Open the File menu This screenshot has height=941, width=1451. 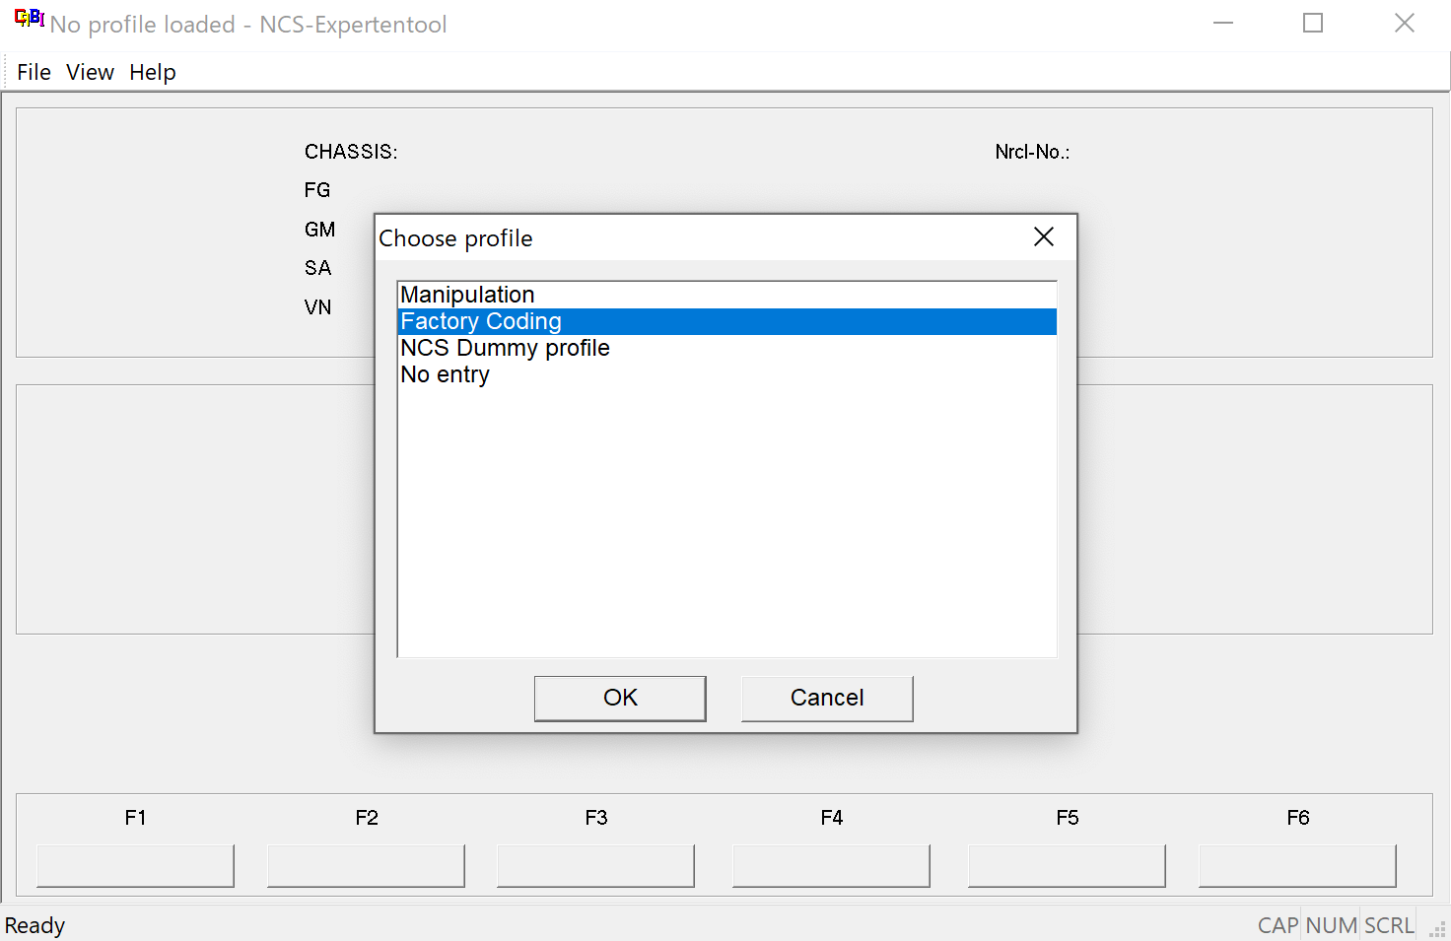[x=34, y=72]
